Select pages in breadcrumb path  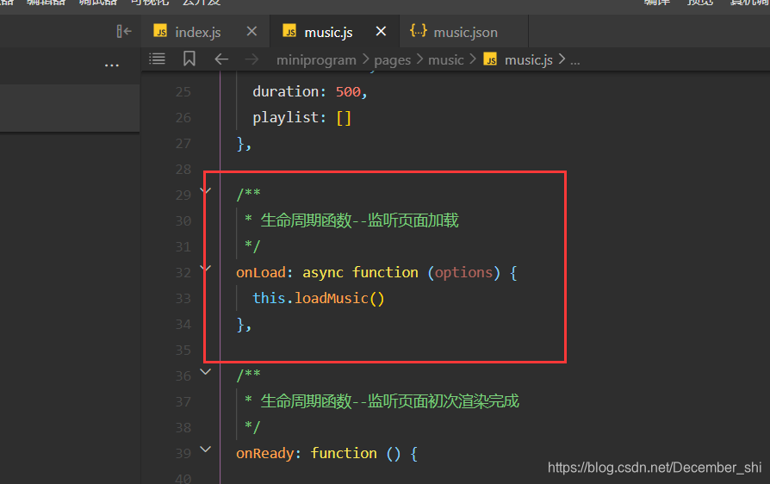[x=393, y=60]
